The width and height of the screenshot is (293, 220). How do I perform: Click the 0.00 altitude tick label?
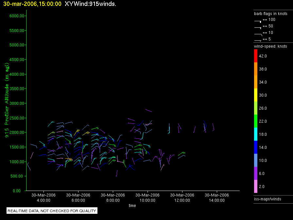(x=17, y=191)
